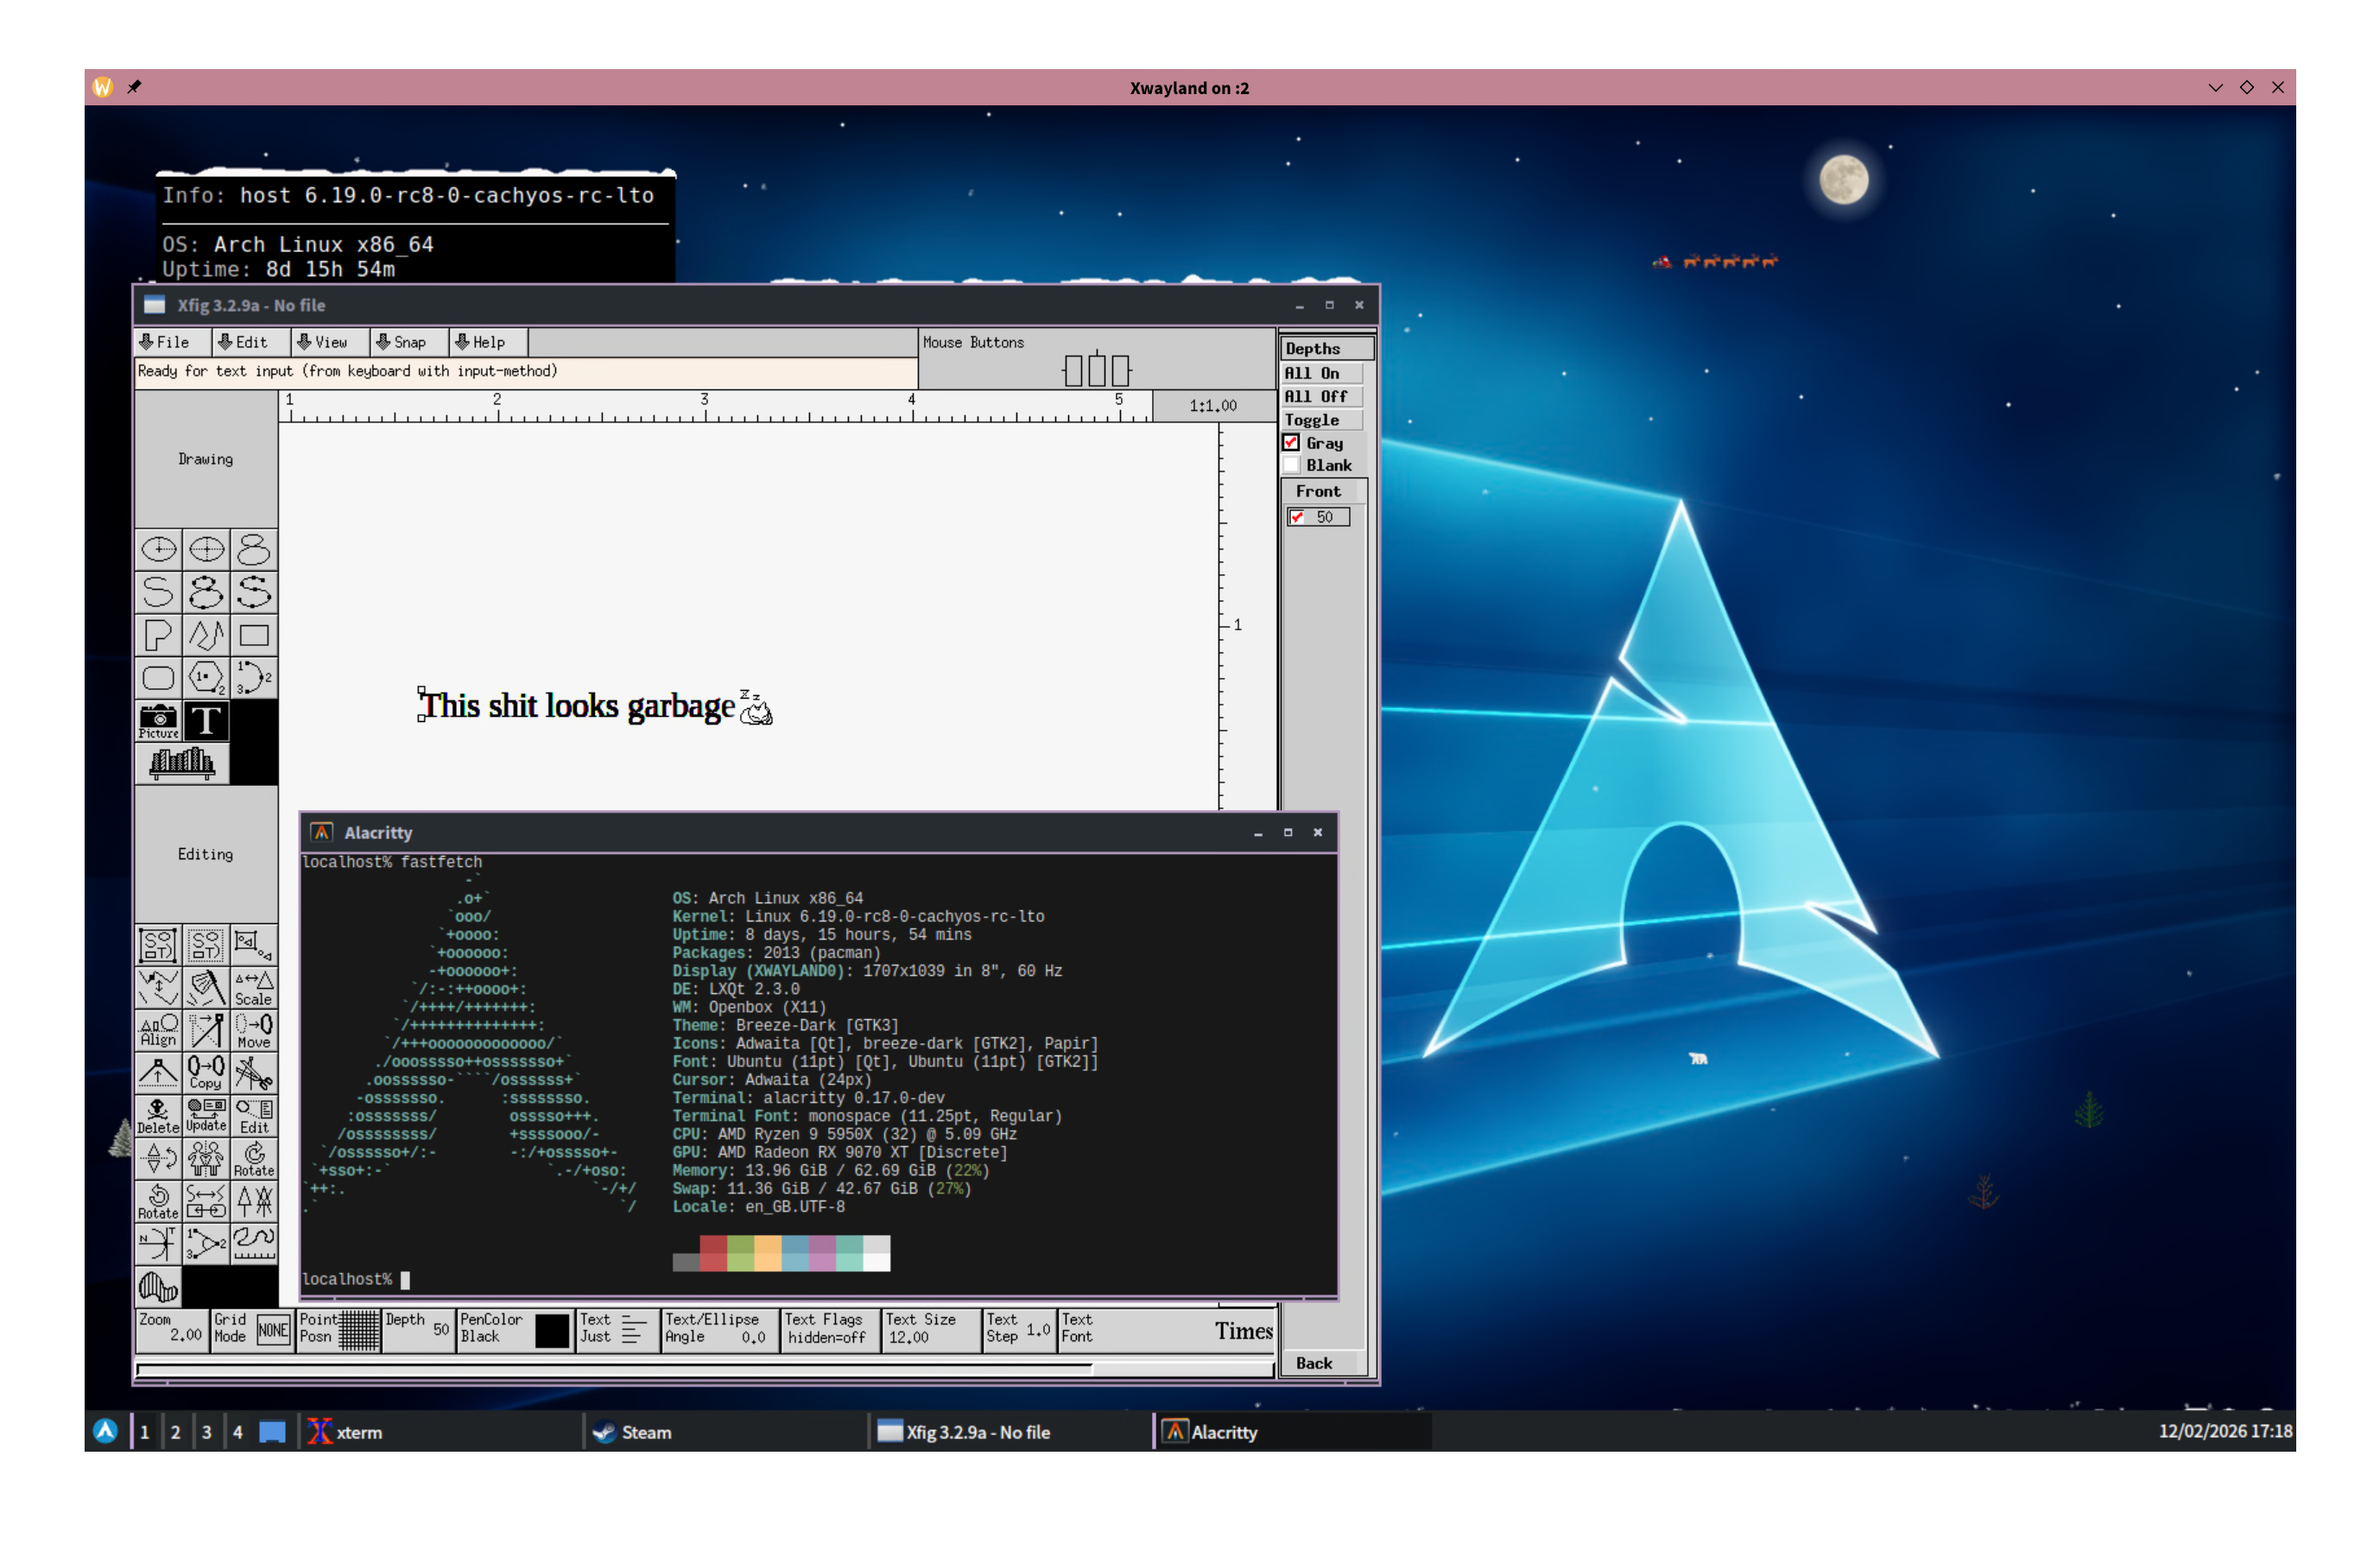This screenshot has width=2380, height=1551.
Task: Enable the Blank depths checkbox
Action: click(1291, 465)
